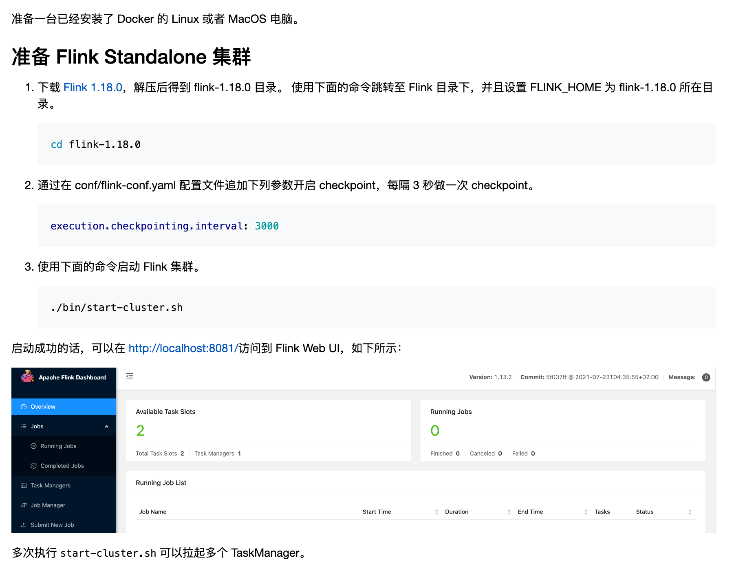Click the Available Task Slots value 2

tap(140, 431)
